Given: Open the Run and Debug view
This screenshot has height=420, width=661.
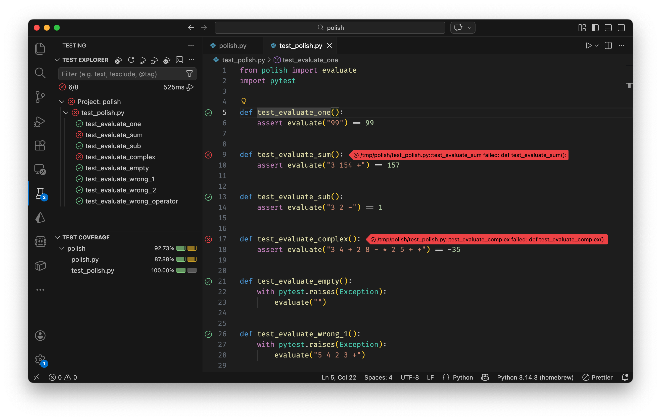Looking at the screenshot, I should [x=40, y=121].
